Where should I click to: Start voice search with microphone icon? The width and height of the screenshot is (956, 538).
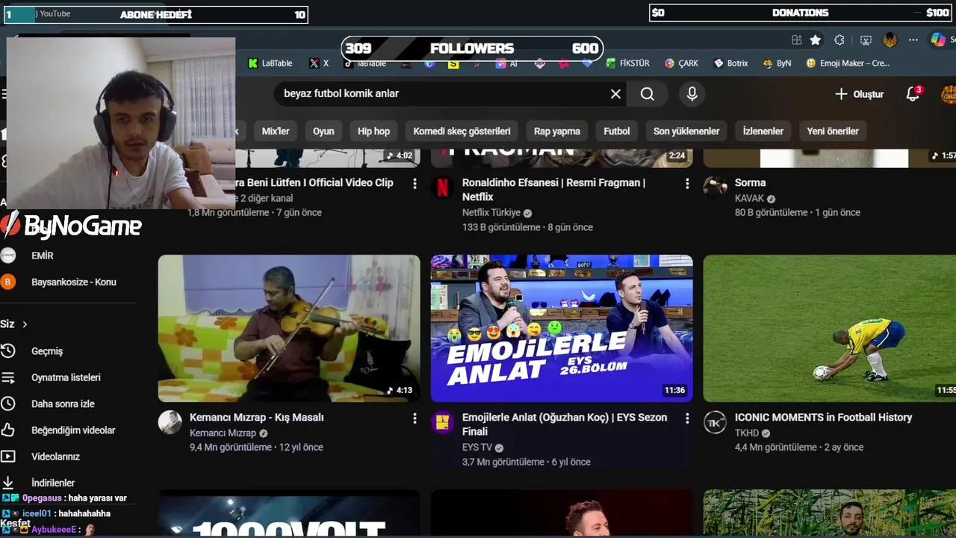[x=692, y=94]
